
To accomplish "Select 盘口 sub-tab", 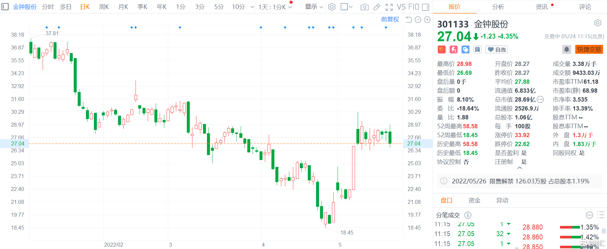I will [x=447, y=200].
